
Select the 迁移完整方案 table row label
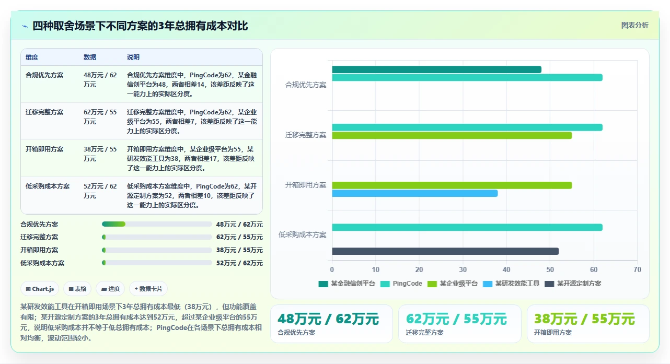point(44,112)
